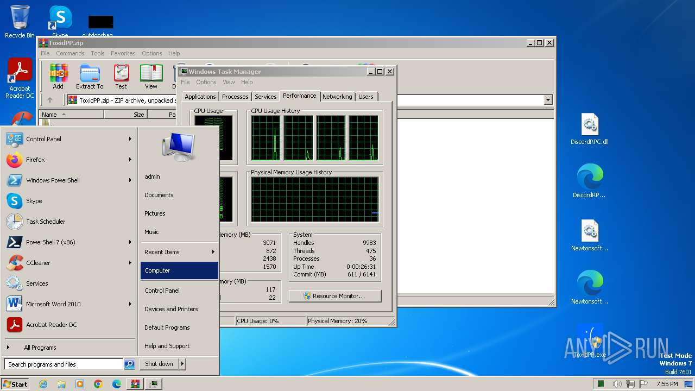Image resolution: width=695 pixels, height=391 pixels.
Task: Sort WinRAR list by Name column
Action: click(x=71, y=115)
